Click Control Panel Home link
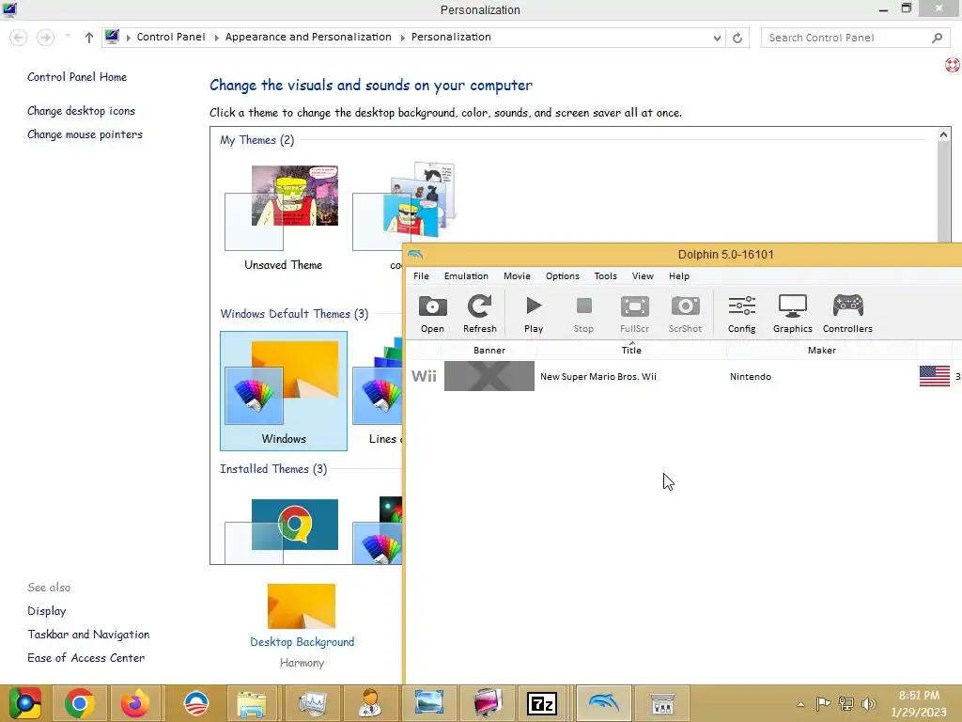962x722 pixels. pos(77,77)
